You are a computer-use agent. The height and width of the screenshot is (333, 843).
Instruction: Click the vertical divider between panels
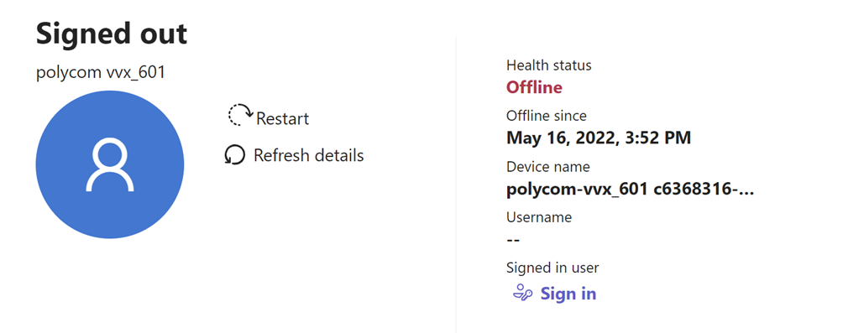(456, 185)
